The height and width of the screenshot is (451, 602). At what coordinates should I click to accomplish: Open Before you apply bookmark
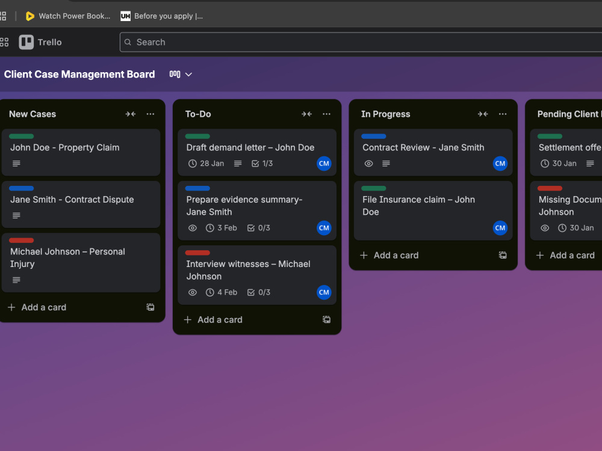(161, 16)
